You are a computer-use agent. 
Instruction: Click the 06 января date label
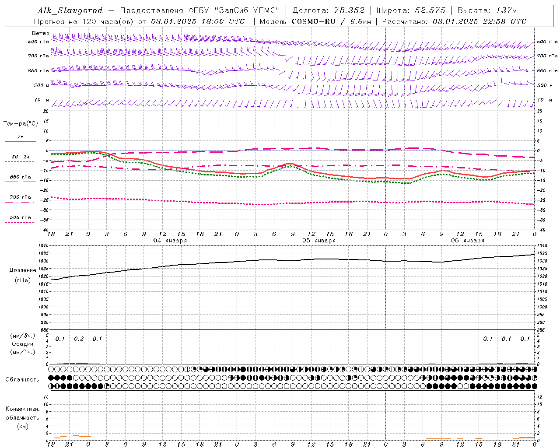pos(468,241)
